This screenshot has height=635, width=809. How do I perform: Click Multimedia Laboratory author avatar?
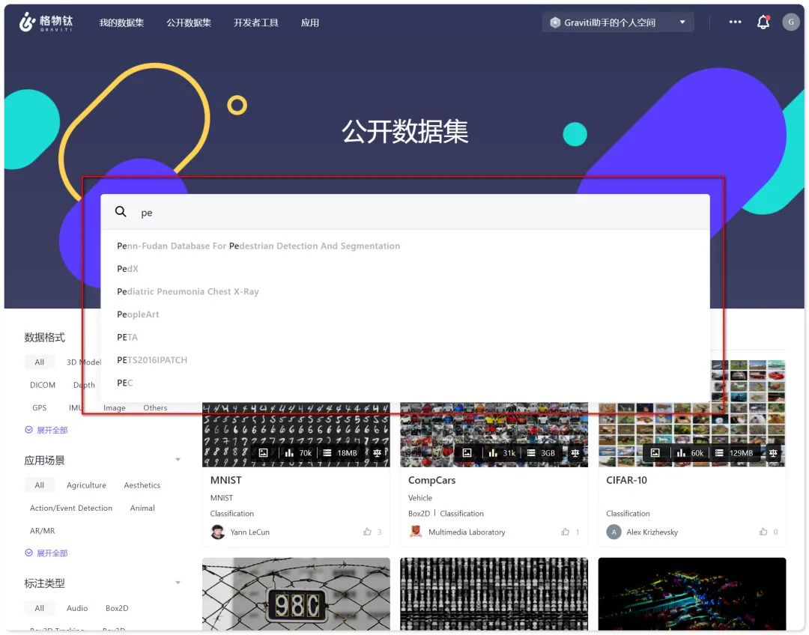pos(416,532)
